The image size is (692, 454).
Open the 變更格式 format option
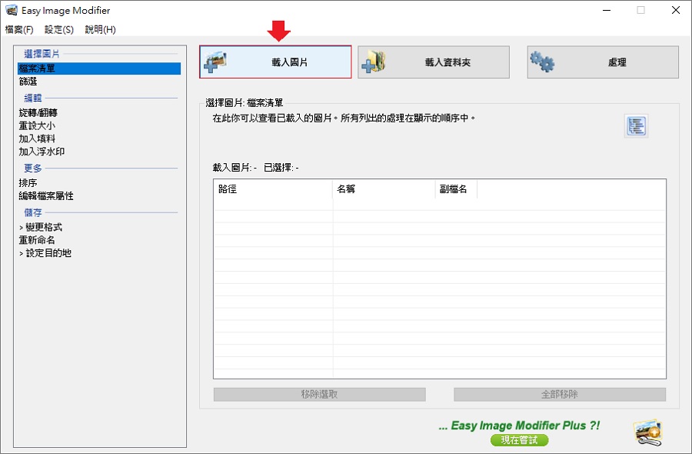coord(41,227)
